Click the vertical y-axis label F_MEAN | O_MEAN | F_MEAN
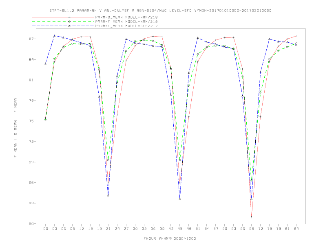The height and width of the screenshot is (249, 323). pyautogui.click(x=15, y=128)
